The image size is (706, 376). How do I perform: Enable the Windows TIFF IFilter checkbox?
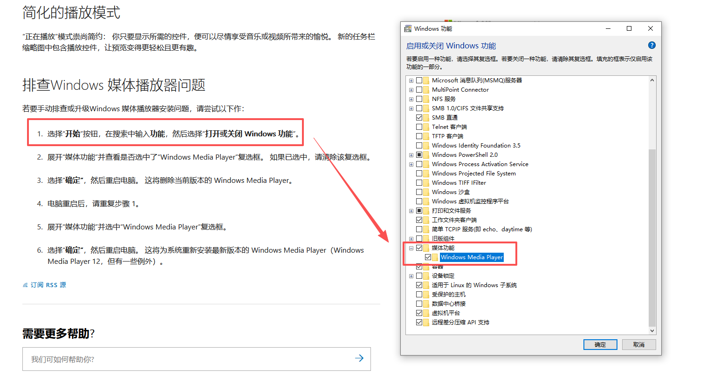click(x=419, y=183)
